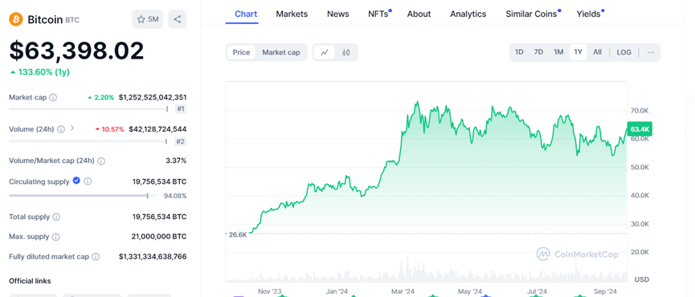Screen dimensions: 695x297
Task: Click the #2 volume rank badge
Action: (x=181, y=141)
